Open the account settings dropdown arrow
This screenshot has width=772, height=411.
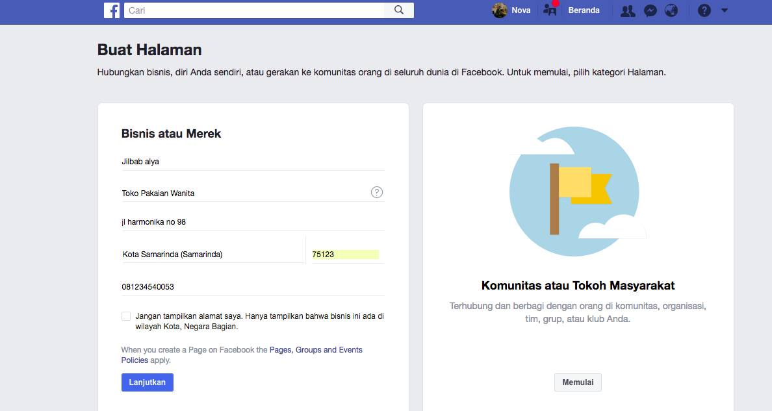pyautogui.click(x=724, y=10)
